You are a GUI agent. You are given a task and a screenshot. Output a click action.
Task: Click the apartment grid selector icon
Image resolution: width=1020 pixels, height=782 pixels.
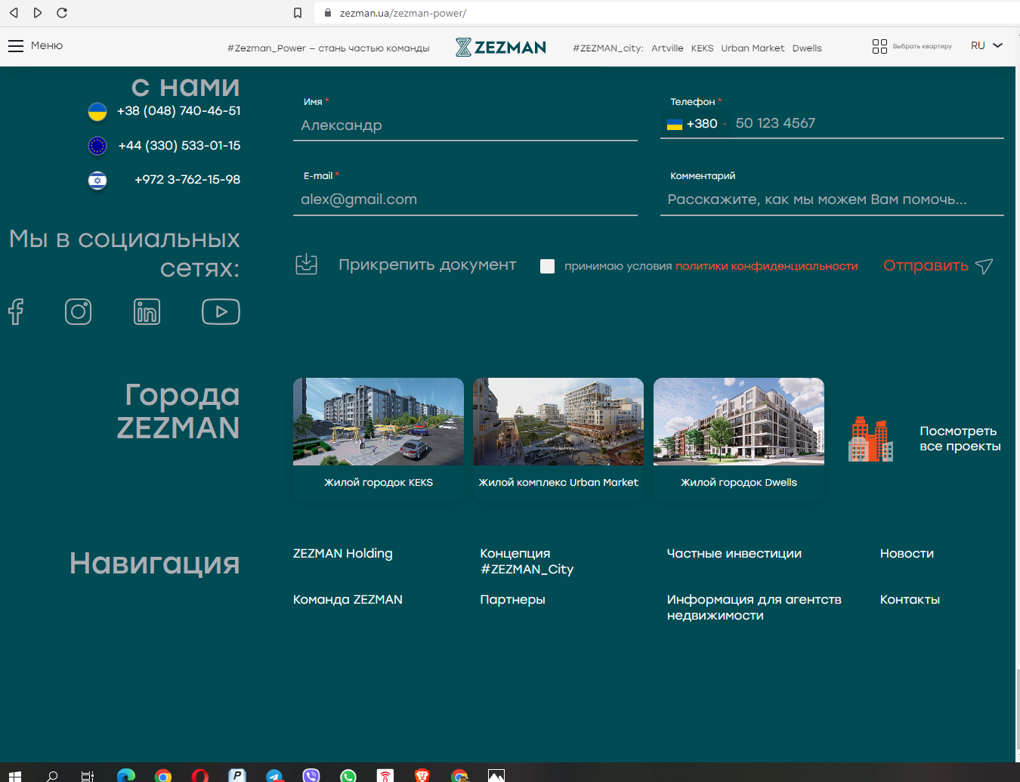pos(879,47)
